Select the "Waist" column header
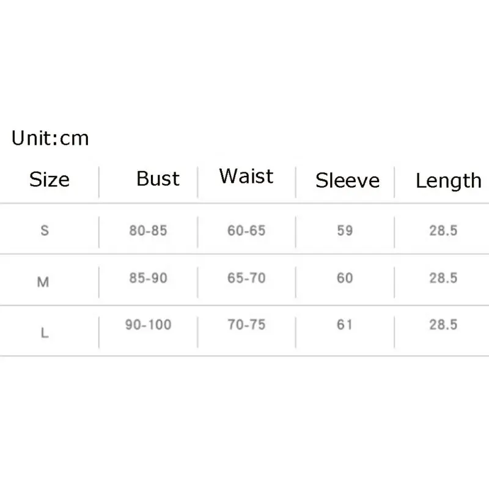Viewport: 489px width, 489px height. (246, 176)
